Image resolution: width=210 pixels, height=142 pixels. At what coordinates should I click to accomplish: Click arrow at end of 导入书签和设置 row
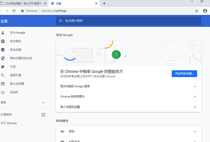tap(195, 107)
